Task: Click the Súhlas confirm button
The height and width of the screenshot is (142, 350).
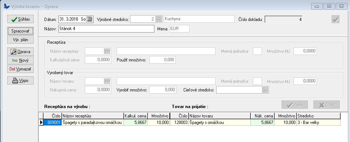Action: tap(21, 19)
